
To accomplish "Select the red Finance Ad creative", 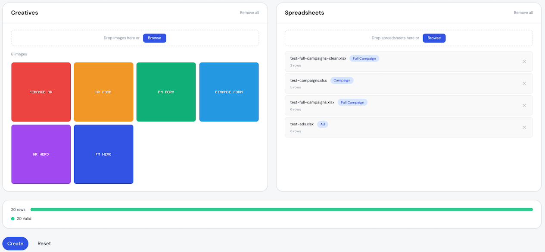I will pyautogui.click(x=41, y=92).
